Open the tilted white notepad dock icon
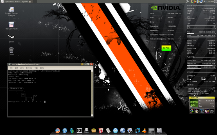The image size is (217, 135). tap(108, 131)
